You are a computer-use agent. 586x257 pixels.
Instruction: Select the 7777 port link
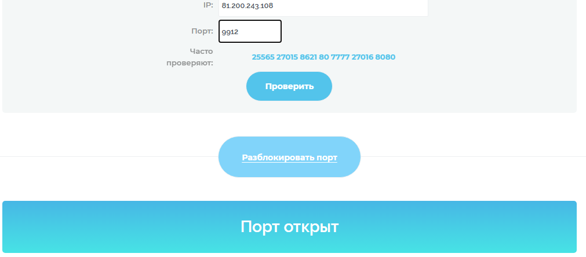tap(340, 57)
